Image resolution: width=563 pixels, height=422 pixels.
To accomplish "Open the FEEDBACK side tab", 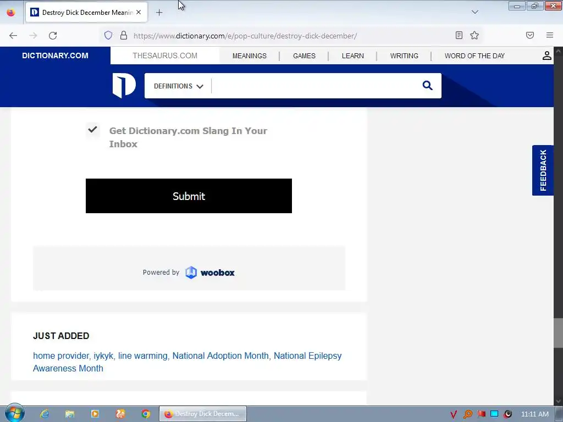I will coord(543,170).
